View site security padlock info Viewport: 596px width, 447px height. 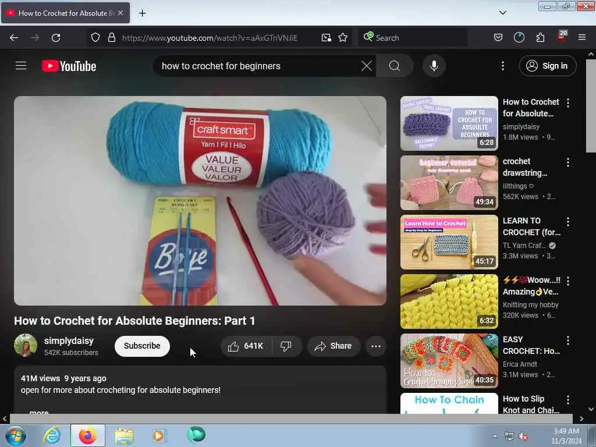111,37
